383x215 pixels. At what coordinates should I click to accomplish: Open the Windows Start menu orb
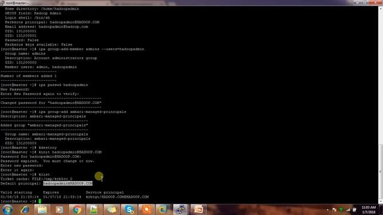point(7,210)
